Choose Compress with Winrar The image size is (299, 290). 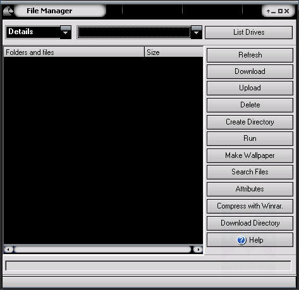click(x=250, y=206)
